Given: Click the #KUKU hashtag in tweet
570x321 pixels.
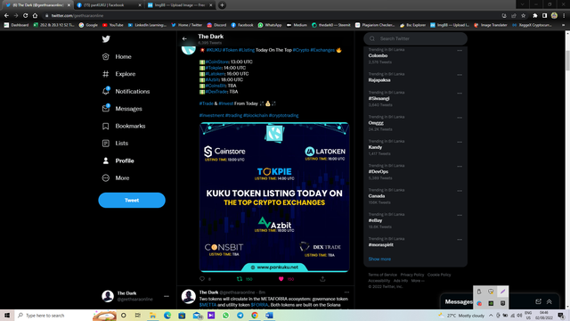Looking at the screenshot, I should click(x=214, y=50).
